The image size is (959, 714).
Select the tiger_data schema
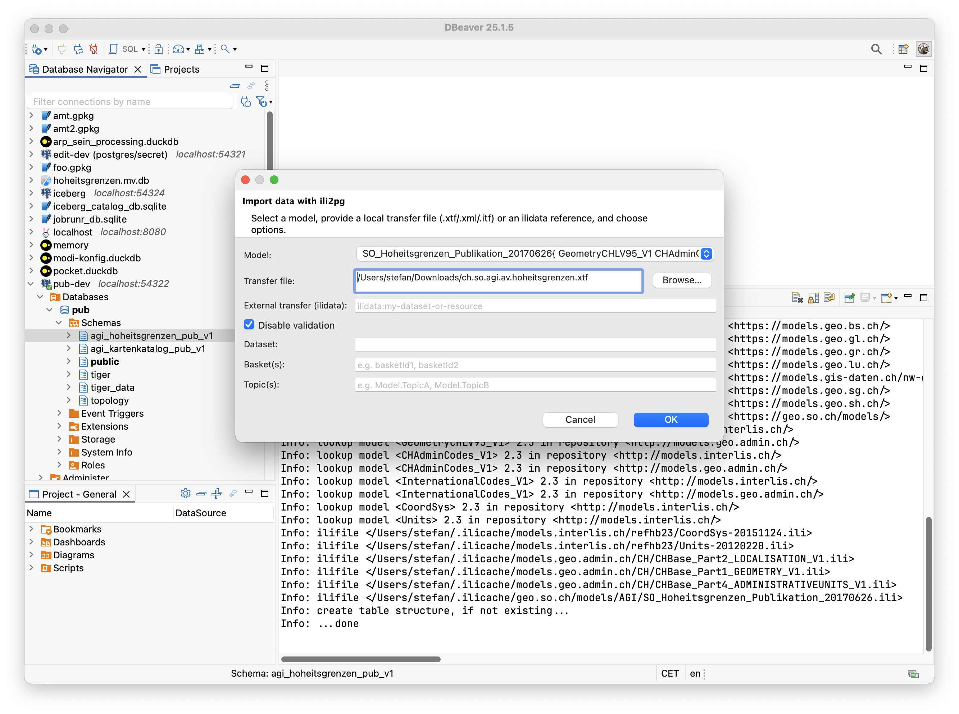click(113, 387)
